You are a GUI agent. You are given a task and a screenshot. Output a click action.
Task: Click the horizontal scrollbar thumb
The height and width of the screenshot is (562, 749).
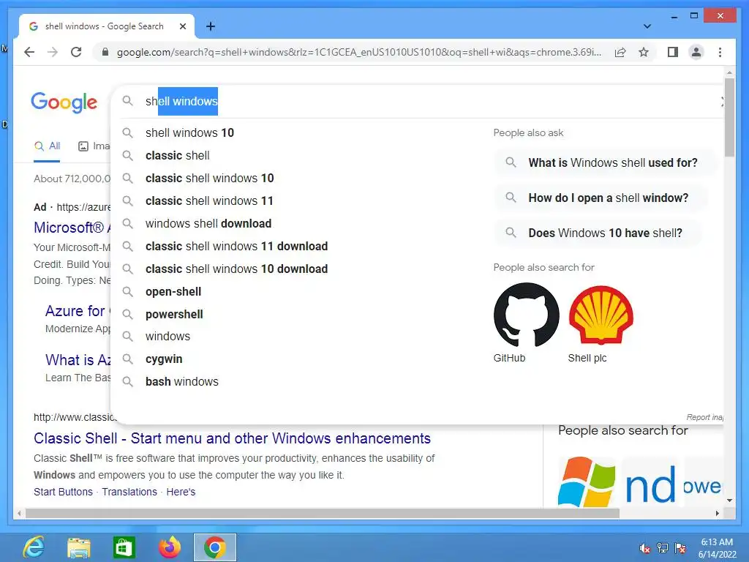click(x=323, y=513)
